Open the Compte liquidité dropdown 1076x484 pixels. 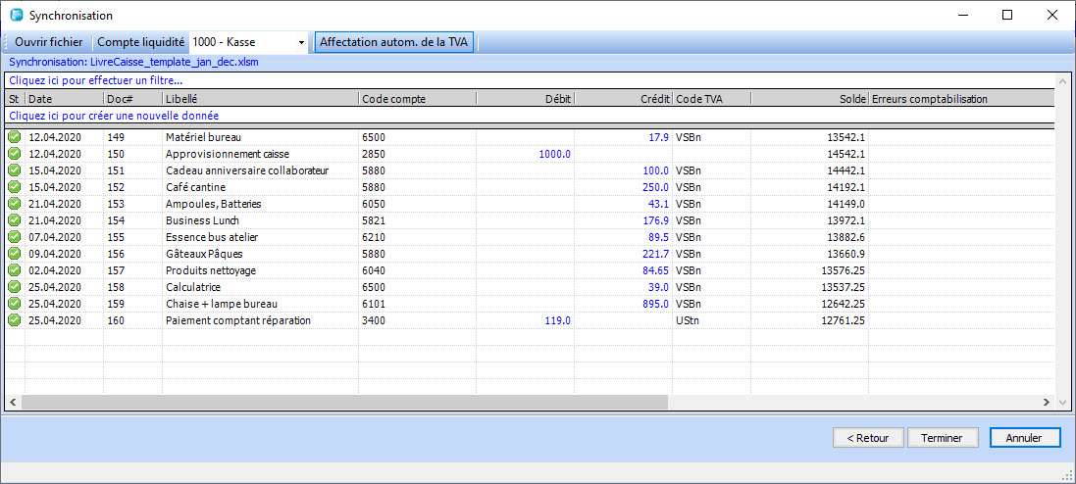click(x=301, y=43)
